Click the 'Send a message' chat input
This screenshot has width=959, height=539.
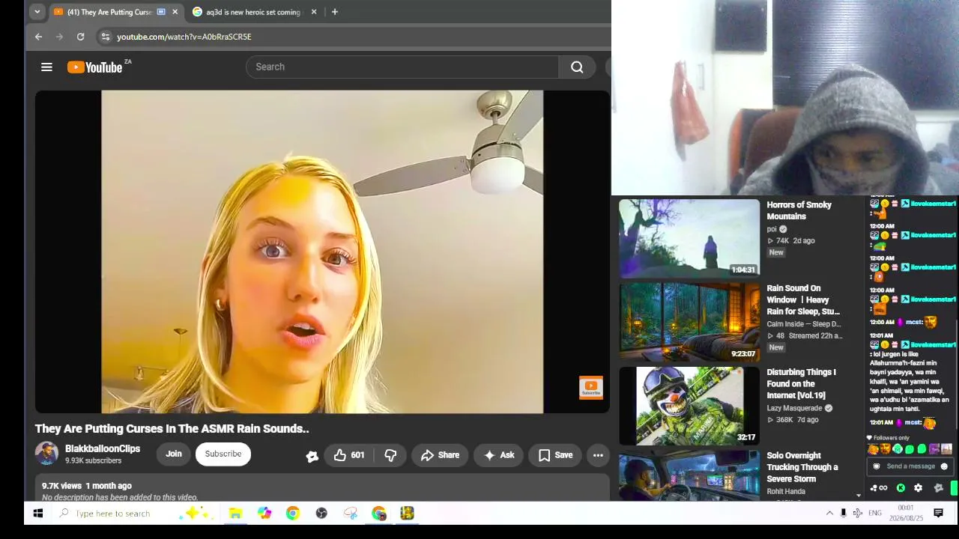tap(910, 466)
